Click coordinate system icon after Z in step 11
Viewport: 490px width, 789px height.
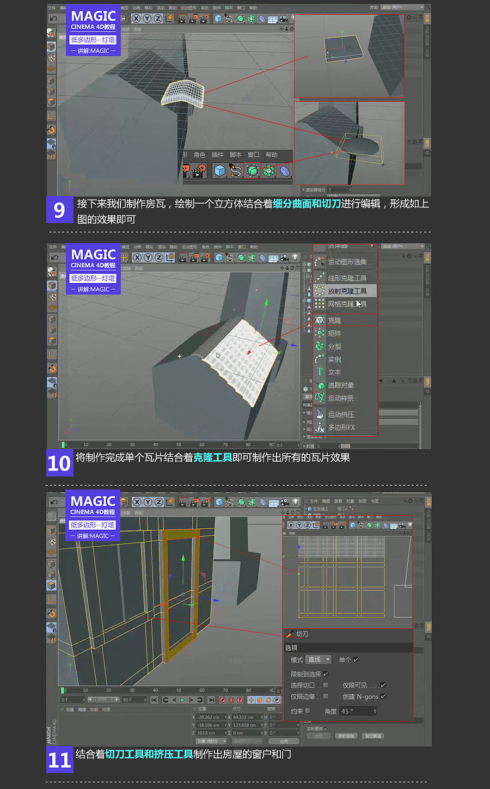point(169,502)
